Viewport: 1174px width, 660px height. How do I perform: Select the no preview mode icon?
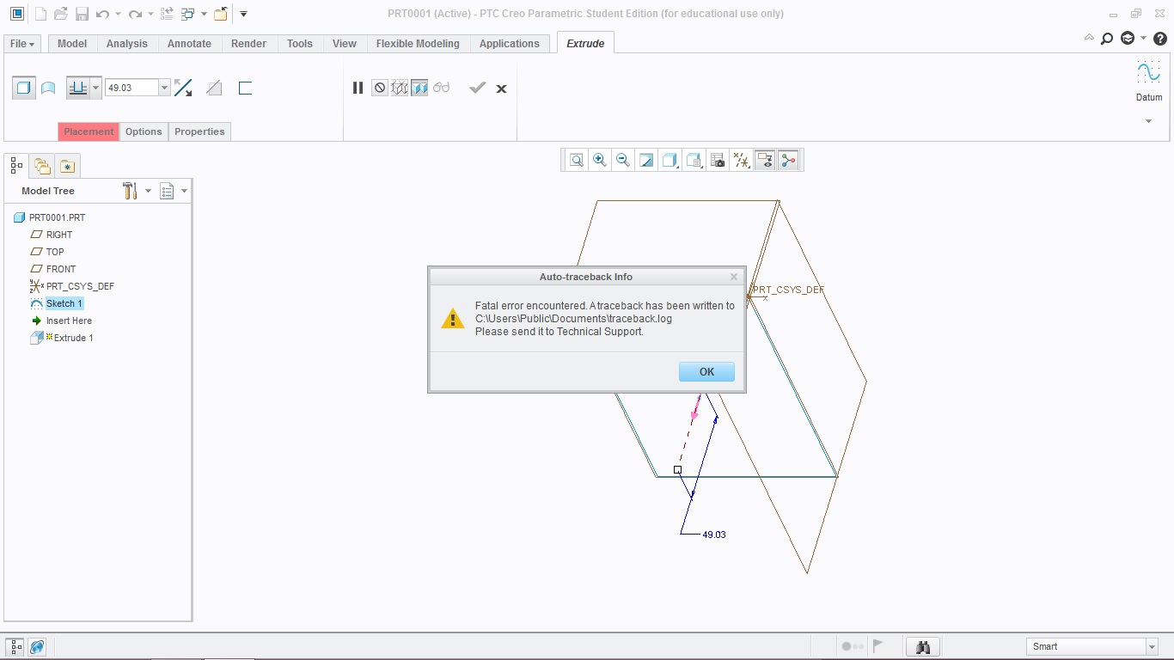click(x=379, y=88)
